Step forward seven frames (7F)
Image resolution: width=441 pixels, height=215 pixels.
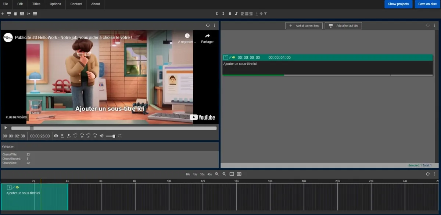[x=95, y=136]
